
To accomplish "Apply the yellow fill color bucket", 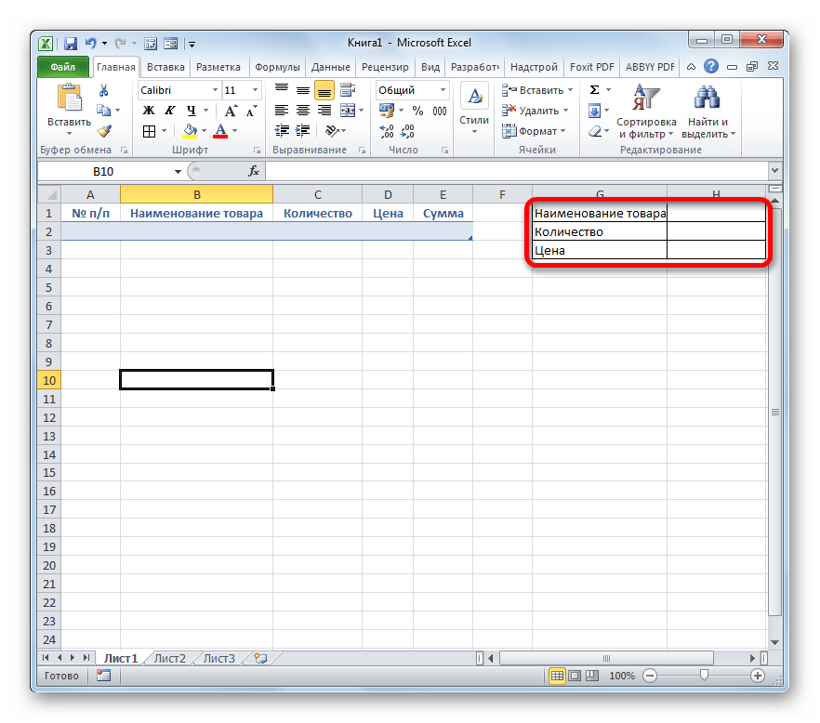I will [190, 131].
